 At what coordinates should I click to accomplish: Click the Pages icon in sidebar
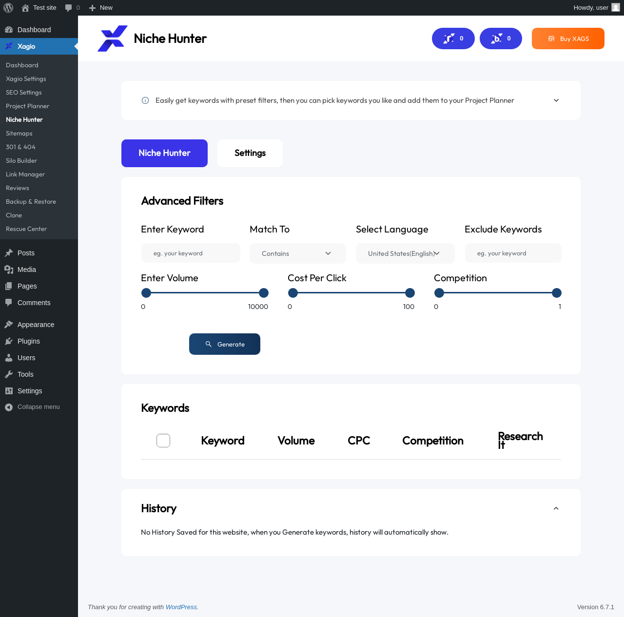tap(9, 286)
